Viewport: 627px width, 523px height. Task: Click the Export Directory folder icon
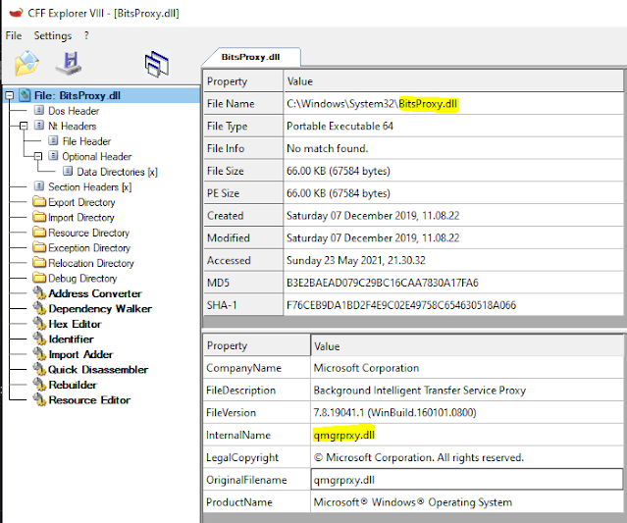coord(39,201)
